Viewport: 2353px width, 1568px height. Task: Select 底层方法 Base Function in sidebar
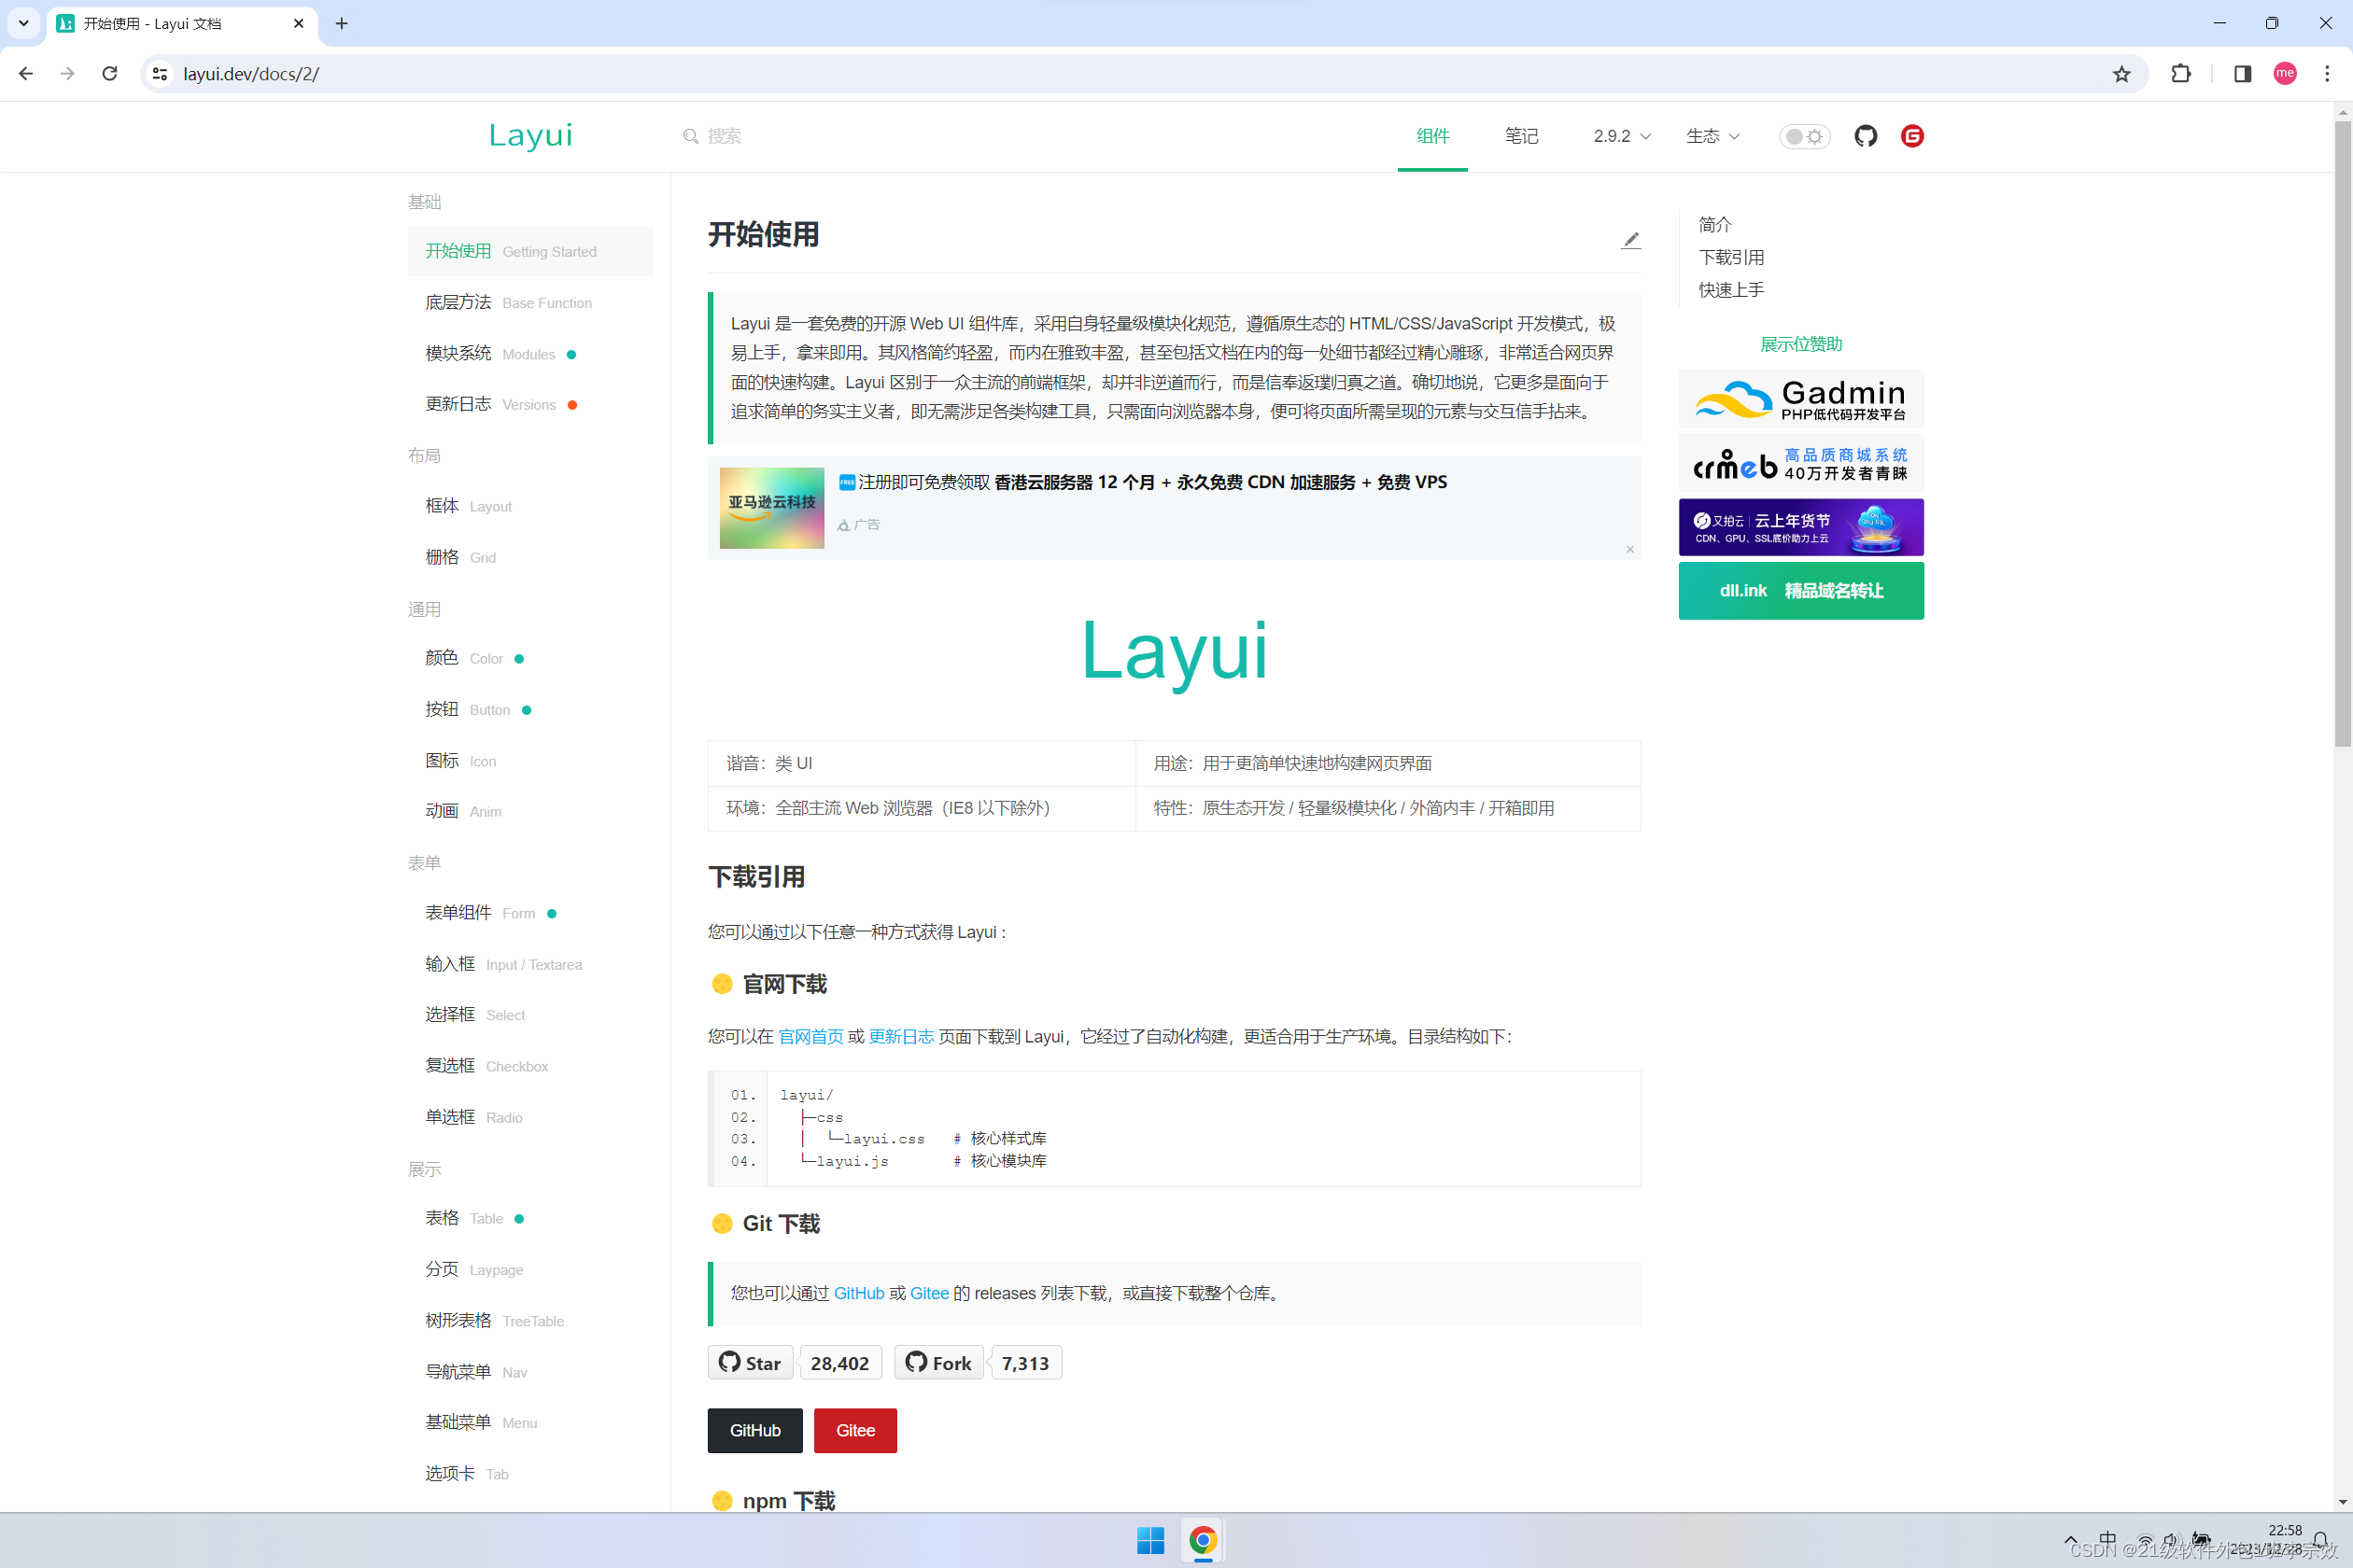(x=508, y=302)
